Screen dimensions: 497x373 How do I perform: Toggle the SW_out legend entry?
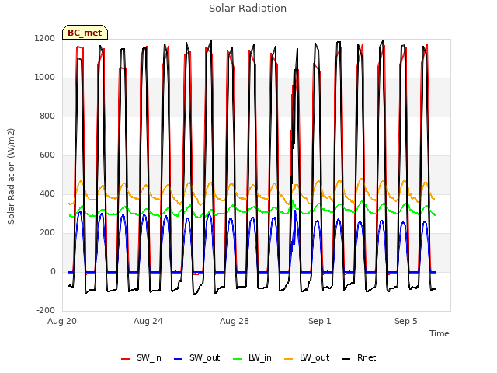coord(196,358)
